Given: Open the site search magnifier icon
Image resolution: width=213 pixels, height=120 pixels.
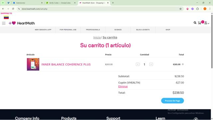Looking at the screenshot, I should (195, 23).
